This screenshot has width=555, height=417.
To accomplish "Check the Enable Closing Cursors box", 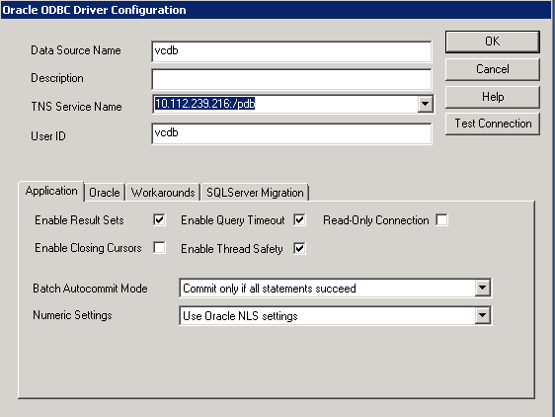I will click(159, 247).
